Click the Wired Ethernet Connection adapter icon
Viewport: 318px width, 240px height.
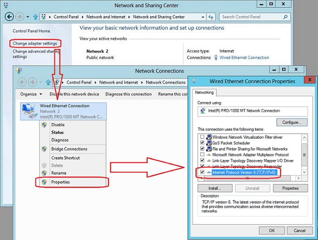[x=30, y=111]
